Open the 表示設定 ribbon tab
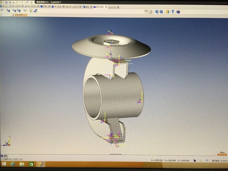This screenshot has height=171, width=228. (x=99, y=7)
